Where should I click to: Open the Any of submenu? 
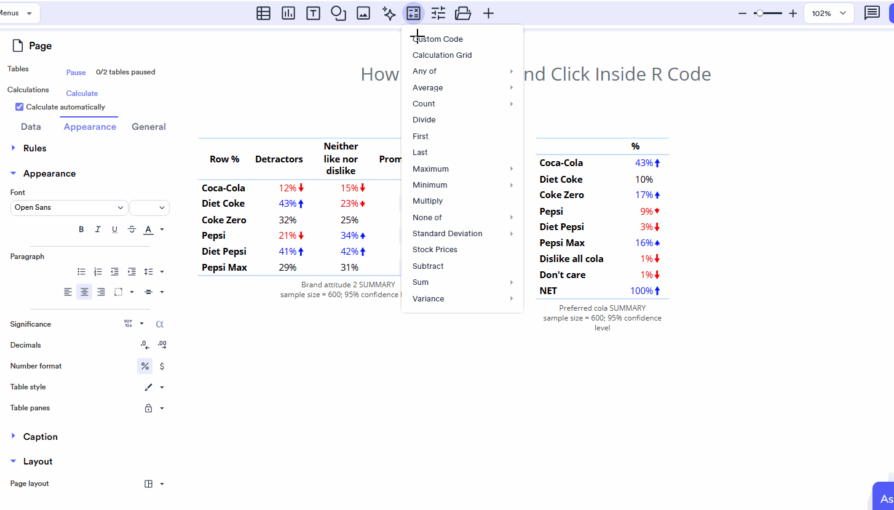(x=462, y=71)
